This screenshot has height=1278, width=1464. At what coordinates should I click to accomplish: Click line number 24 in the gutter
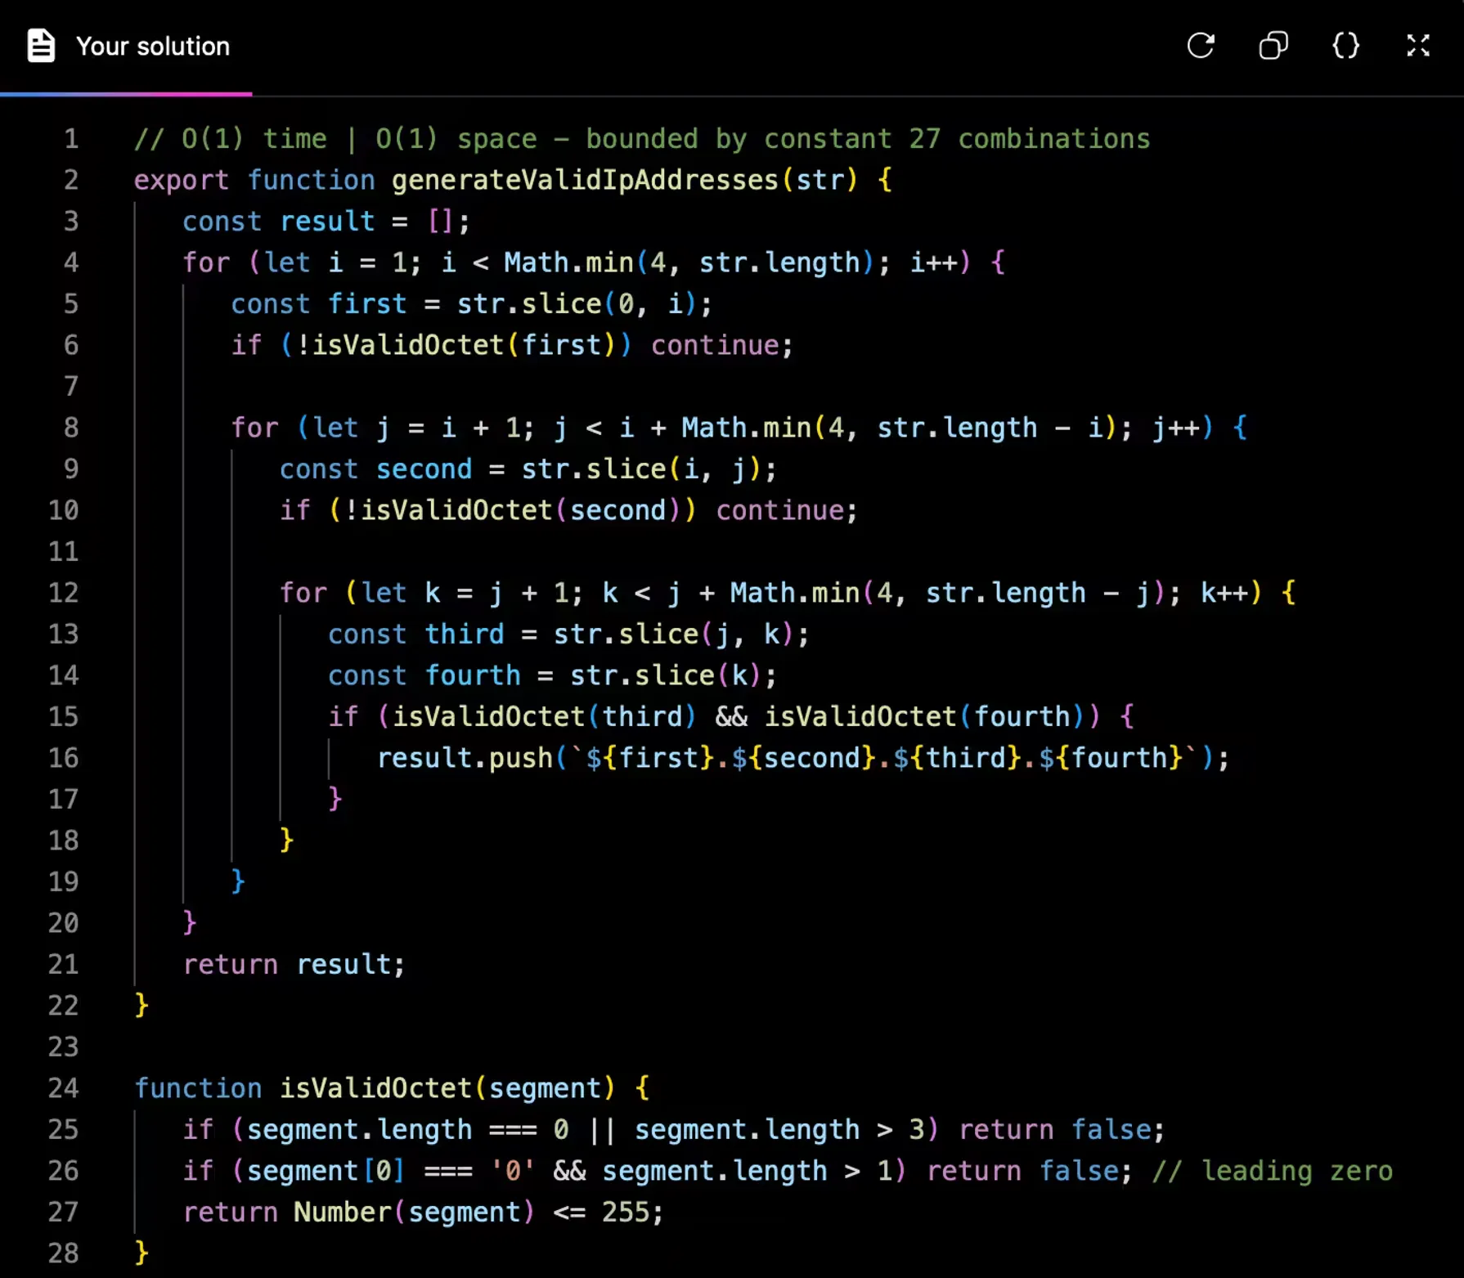click(64, 1088)
